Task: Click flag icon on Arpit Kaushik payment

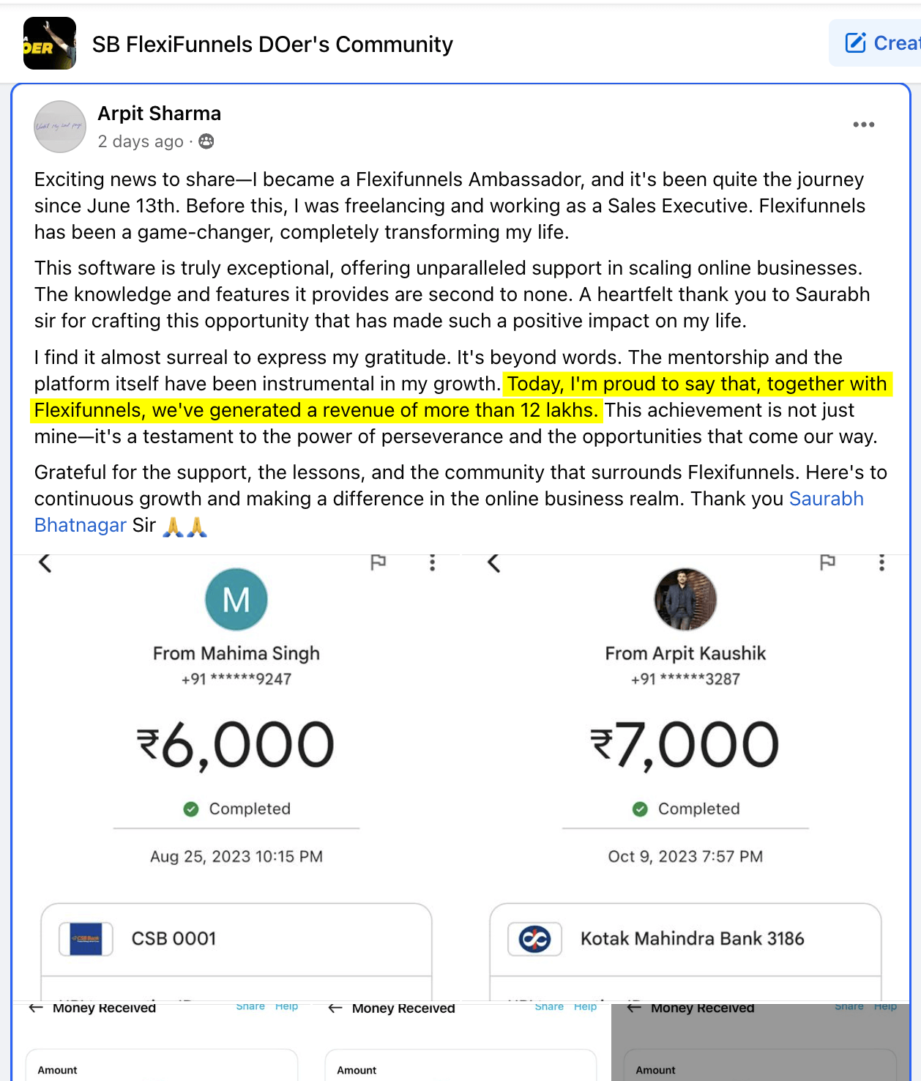Action: pyautogui.click(x=827, y=562)
